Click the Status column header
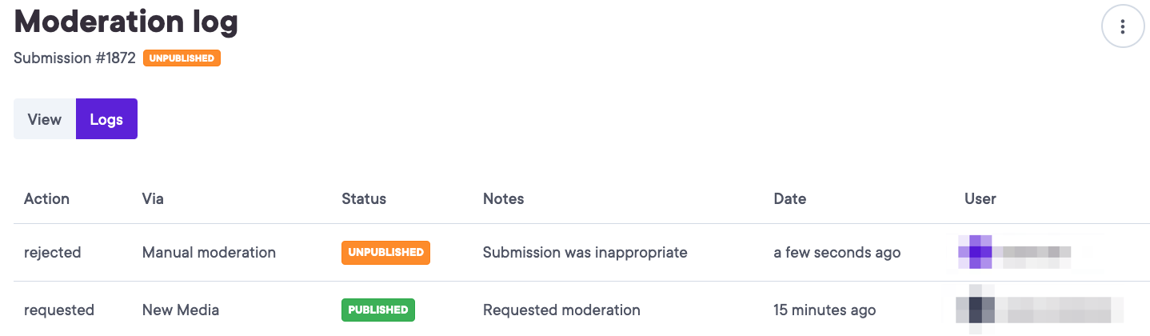This screenshot has width=1150, height=336. 364,198
